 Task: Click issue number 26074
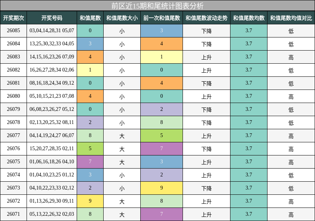(x=13, y=175)
